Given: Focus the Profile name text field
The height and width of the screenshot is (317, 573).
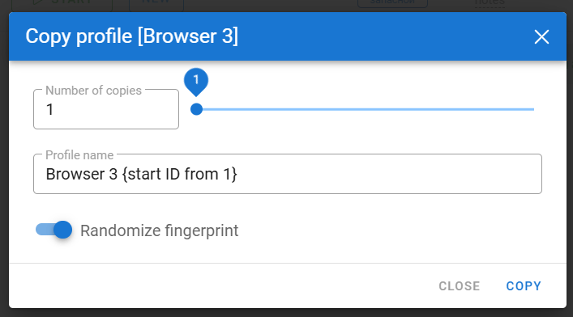Looking at the screenshot, I should click(288, 174).
